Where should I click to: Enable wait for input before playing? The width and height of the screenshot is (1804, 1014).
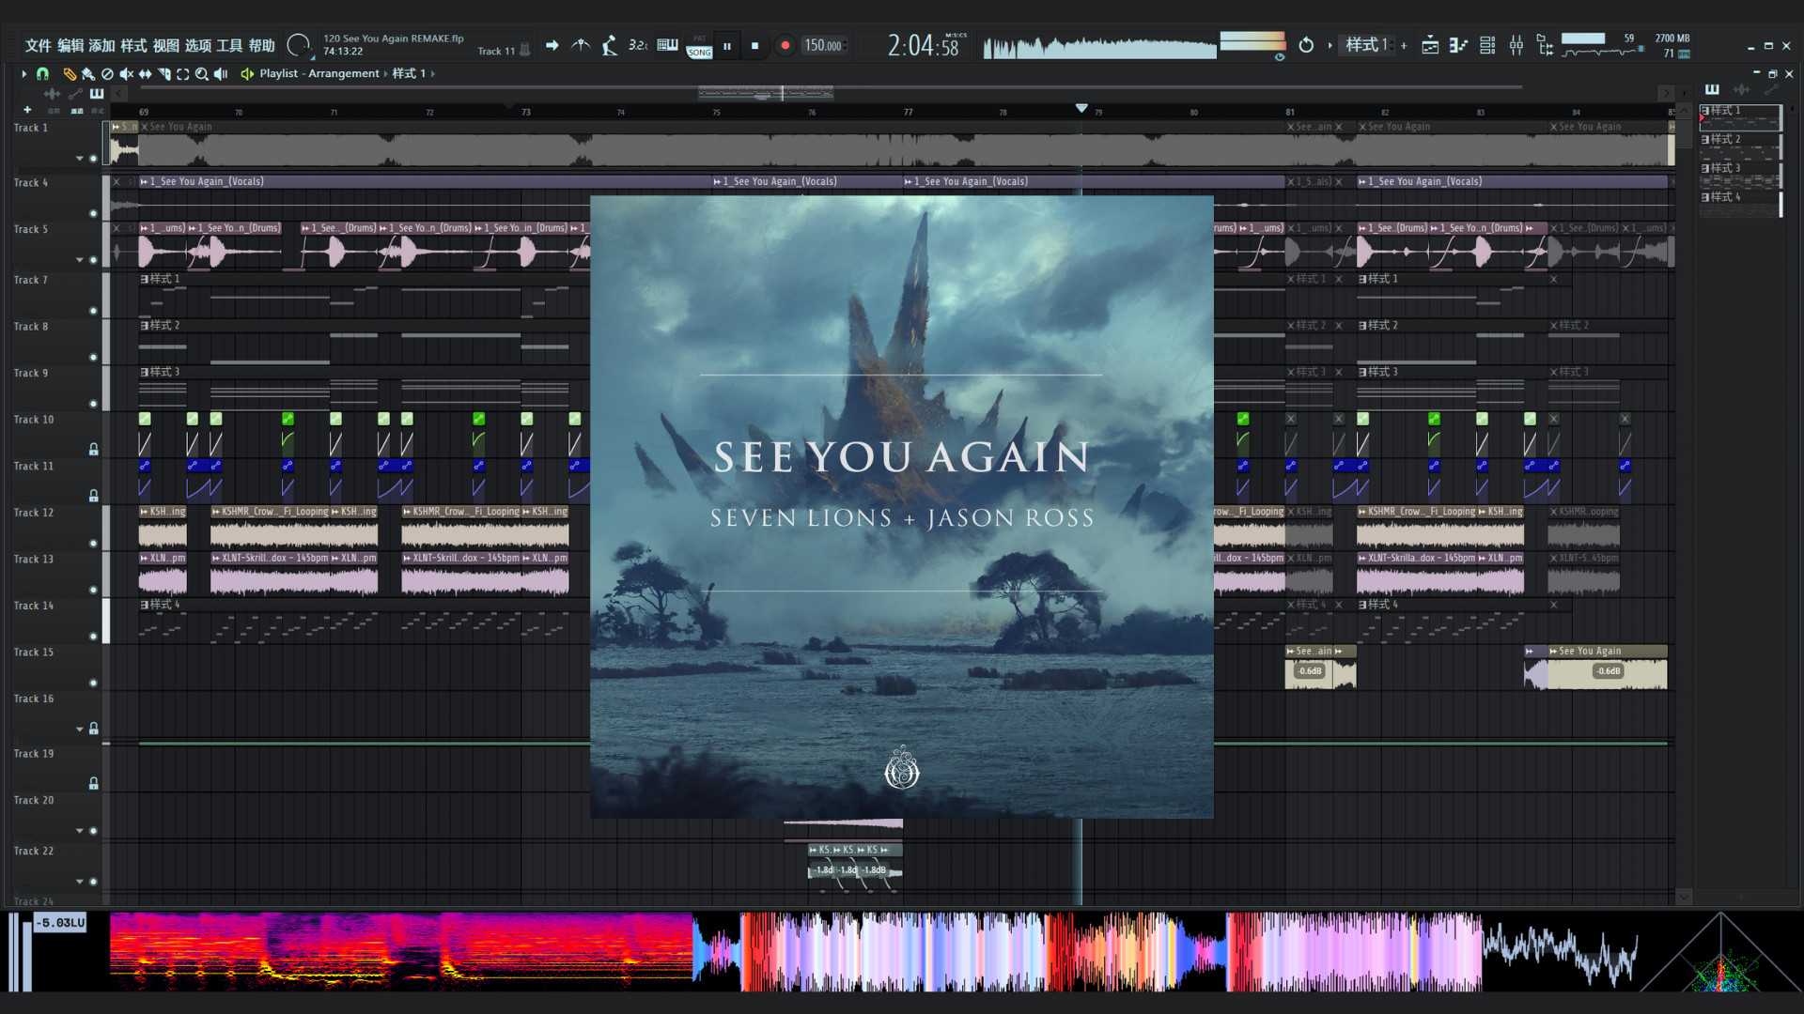pos(610,45)
